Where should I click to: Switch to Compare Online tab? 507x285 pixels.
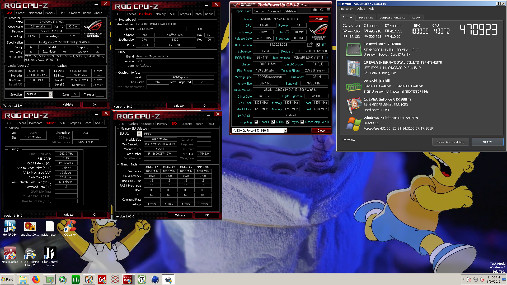[x=392, y=17]
